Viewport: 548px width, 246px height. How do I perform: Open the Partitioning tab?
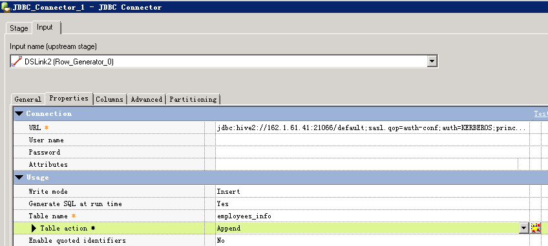click(193, 99)
